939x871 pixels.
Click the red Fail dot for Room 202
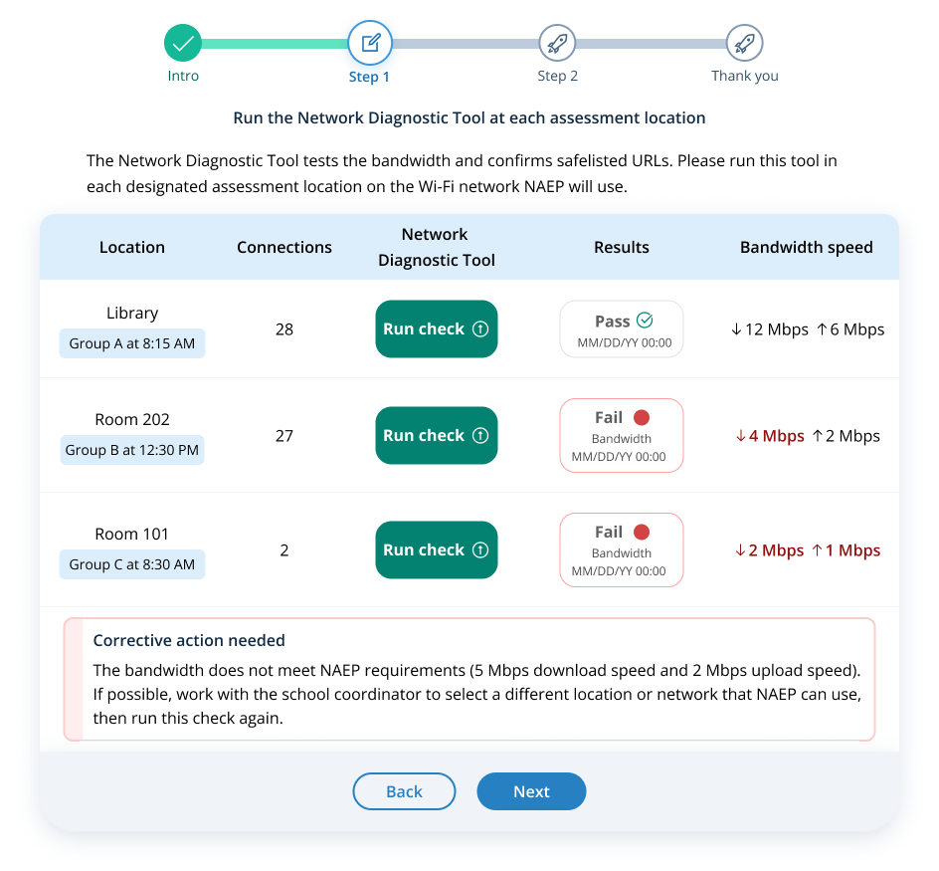click(x=642, y=418)
